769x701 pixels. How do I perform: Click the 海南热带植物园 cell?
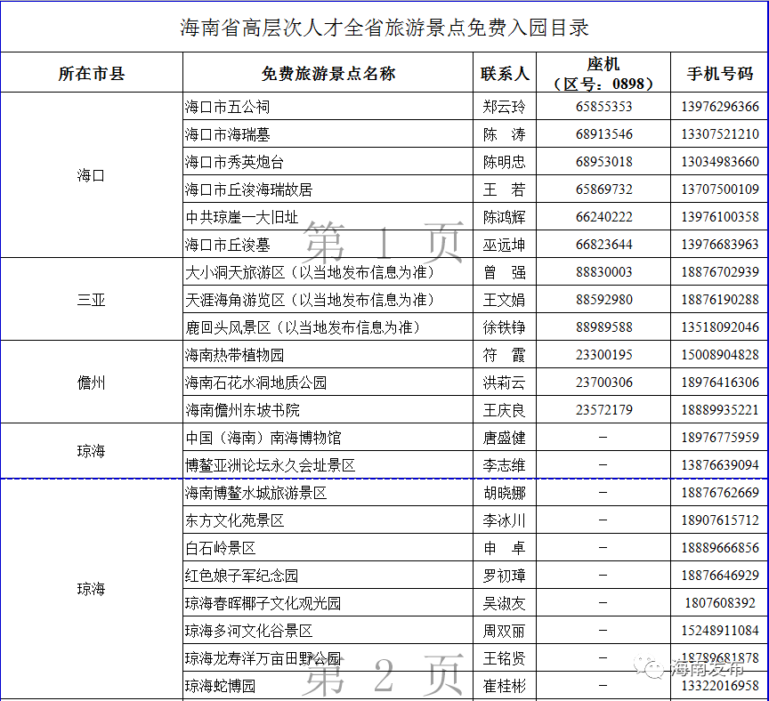328,354
